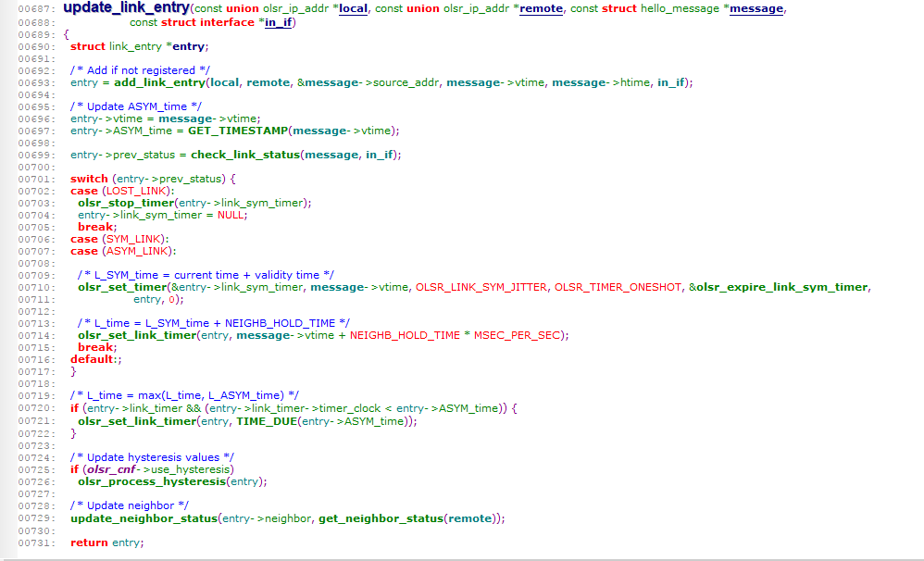924x561 pixels.
Task: Click NULL on line 00704
Action: click(231, 215)
